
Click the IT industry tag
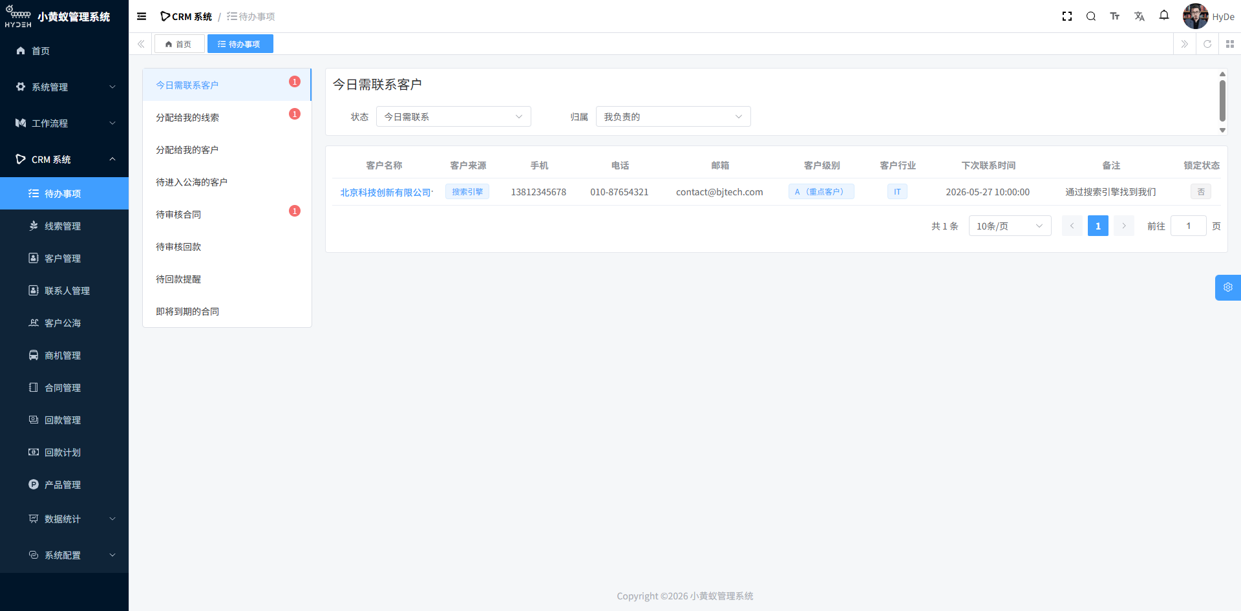[897, 191]
